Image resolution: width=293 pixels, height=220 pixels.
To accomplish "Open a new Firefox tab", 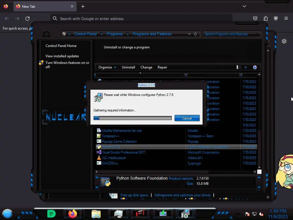I will (x=83, y=7).
